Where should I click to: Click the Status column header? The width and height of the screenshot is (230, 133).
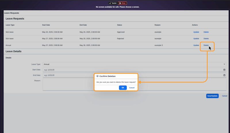tap(120, 25)
